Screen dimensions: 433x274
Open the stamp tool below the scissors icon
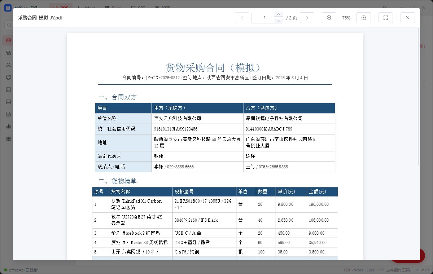[8, 77]
